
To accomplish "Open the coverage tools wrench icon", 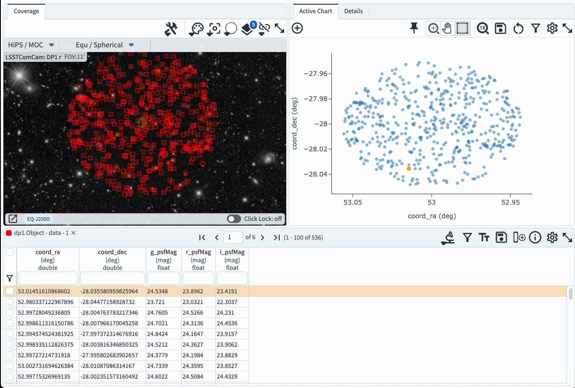I will coord(171,29).
